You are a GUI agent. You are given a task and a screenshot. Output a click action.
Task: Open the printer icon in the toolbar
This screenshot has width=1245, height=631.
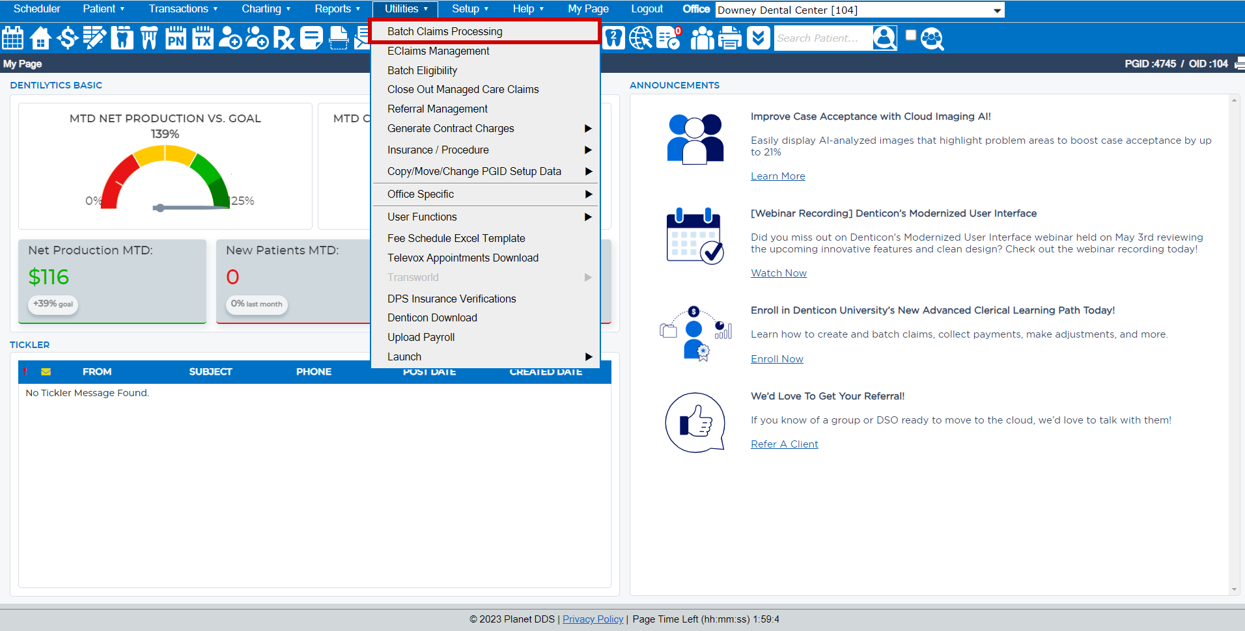click(x=729, y=38)
